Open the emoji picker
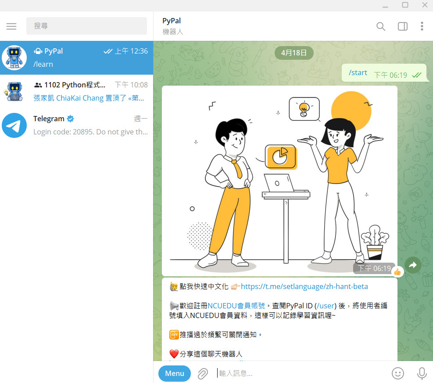The height and width of the screenshot is (383, 433). [x=398, y=373]
